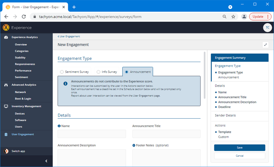Screen dimensions: 274x167
Task: Click the browser address bar URL
Action: (90, 17)
